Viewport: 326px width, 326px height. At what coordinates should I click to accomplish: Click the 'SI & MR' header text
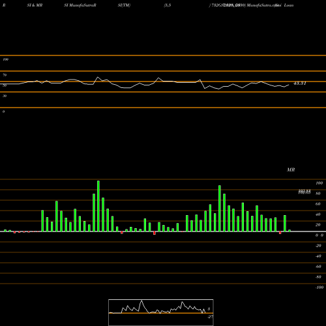(x=35, y=5)
